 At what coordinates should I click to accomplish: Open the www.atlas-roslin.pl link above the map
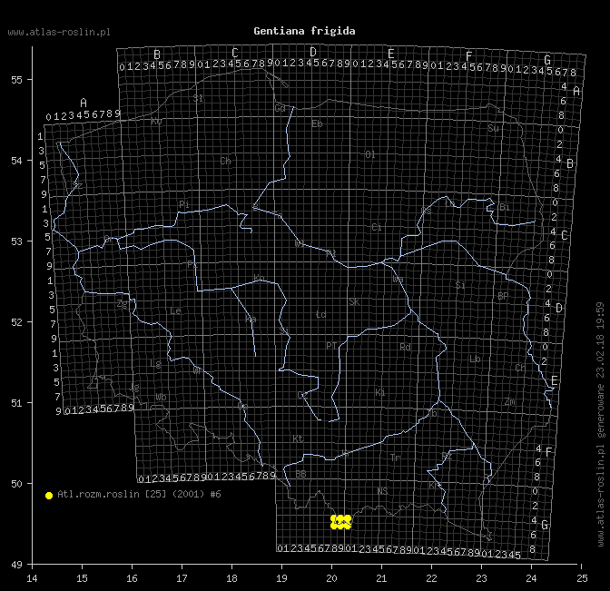[59, 32]
